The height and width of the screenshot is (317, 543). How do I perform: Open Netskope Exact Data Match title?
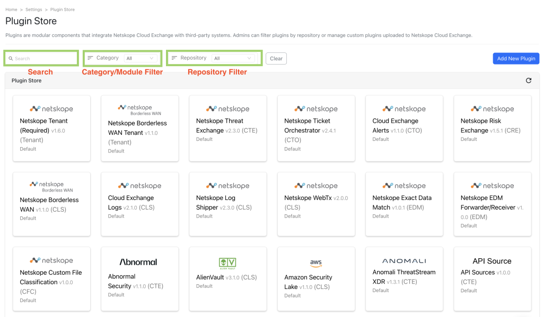coord(402,203)
